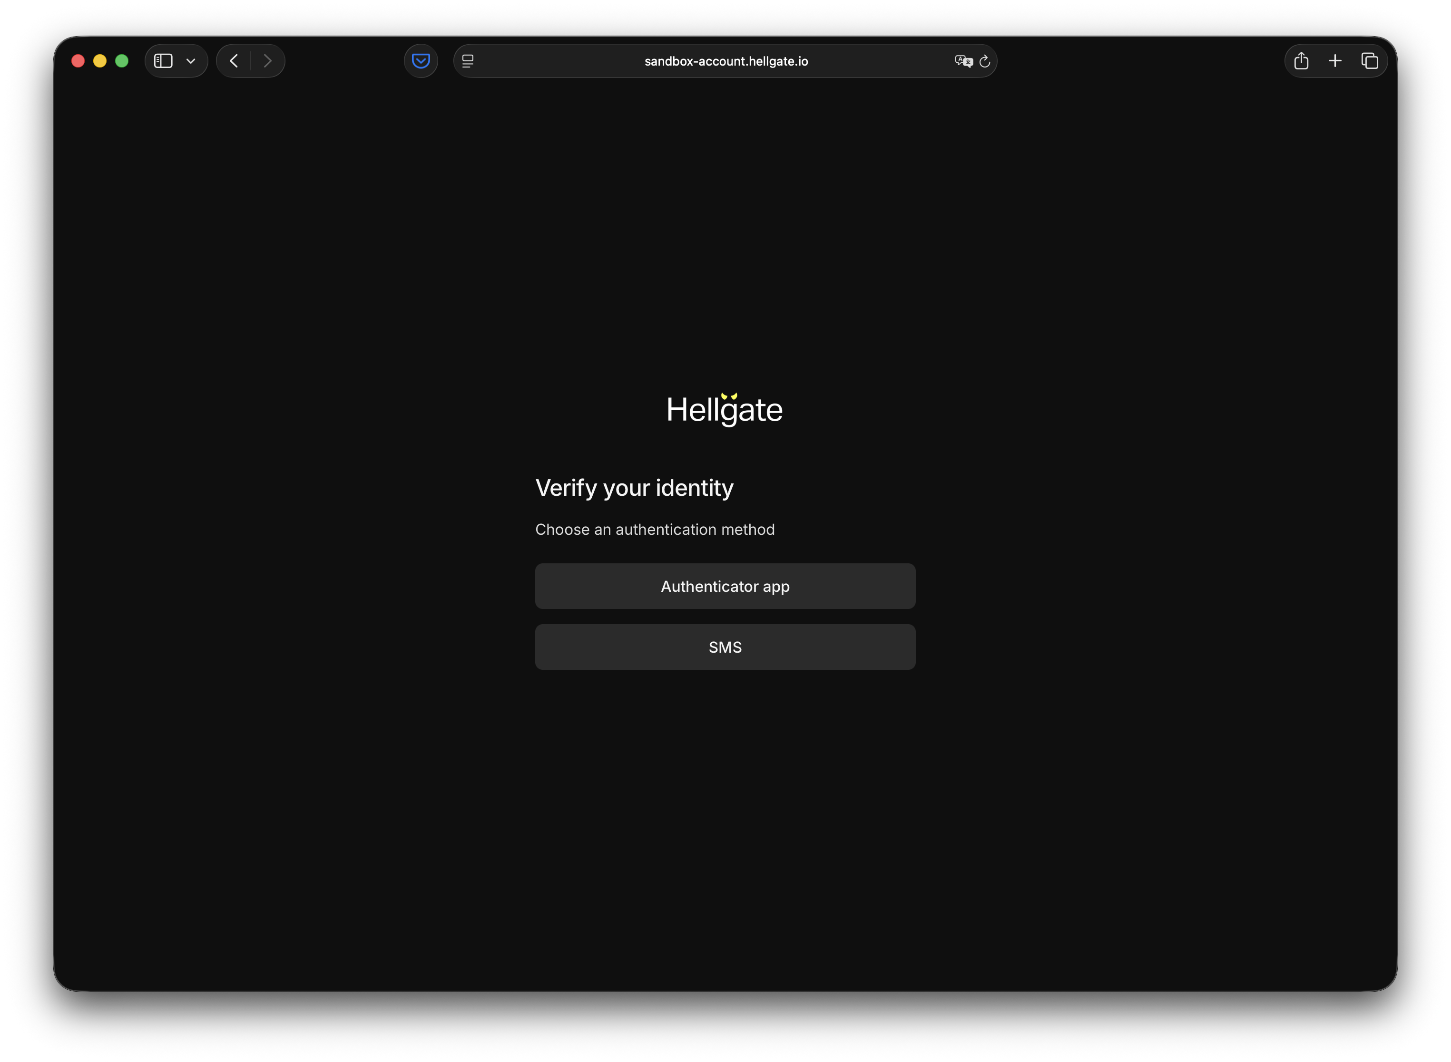Viewport: 1451px width, 1062px height.
Task: Close the browser window with the red traffic light
Action: (x=78, y=60)
